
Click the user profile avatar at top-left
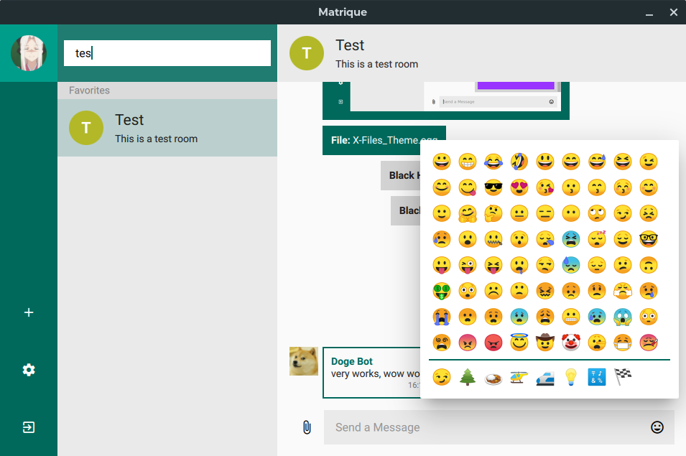(29, 53)
